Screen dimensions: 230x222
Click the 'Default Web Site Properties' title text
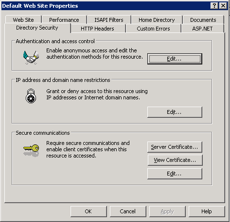[x=40, y=6]
